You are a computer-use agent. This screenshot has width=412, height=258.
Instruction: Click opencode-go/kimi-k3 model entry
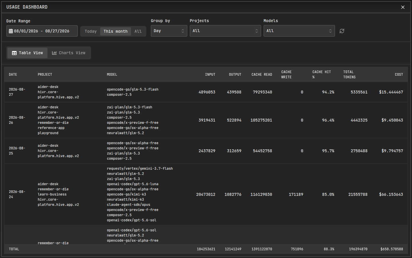[126, 194]
